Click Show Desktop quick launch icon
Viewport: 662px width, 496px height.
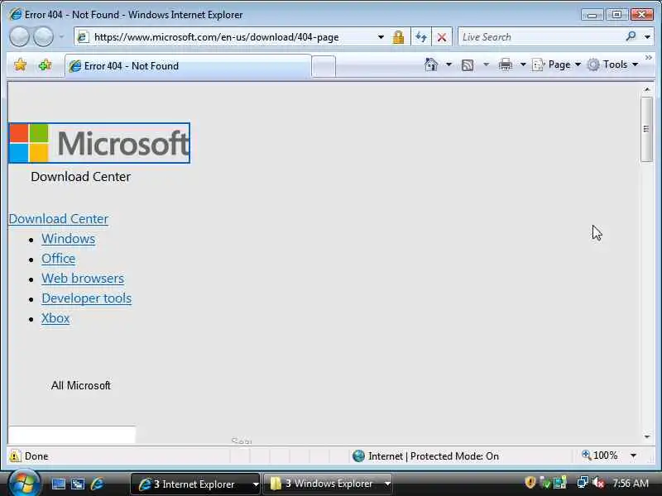tap(58, 484)
